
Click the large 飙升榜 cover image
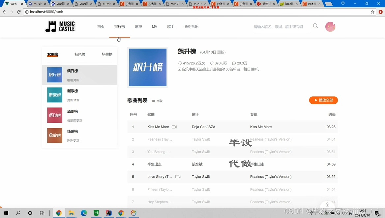point(148,67)
